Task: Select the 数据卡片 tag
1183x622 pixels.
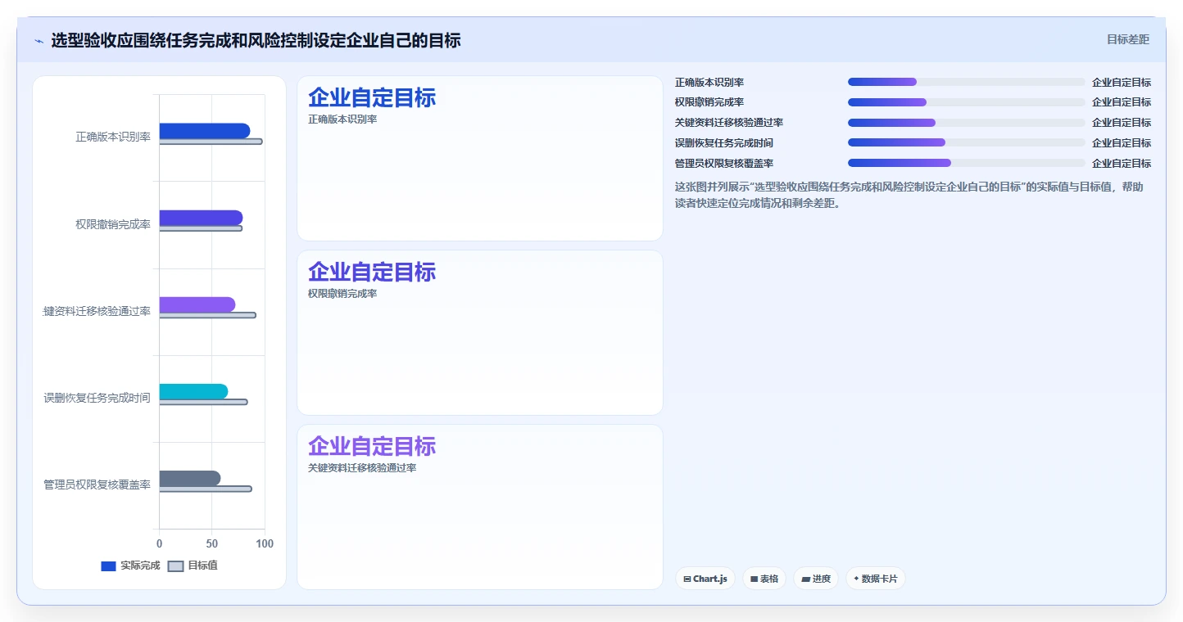Action: [x=875, y=579]
